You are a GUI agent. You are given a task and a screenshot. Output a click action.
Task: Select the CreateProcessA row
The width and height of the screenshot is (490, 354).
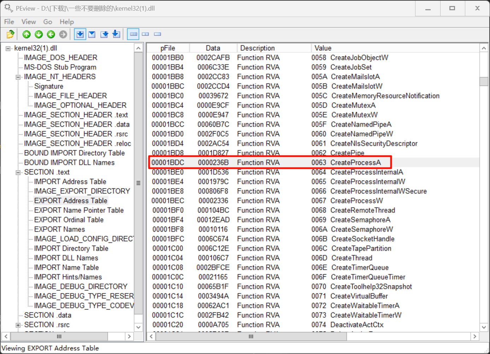(x=270, y=163)
